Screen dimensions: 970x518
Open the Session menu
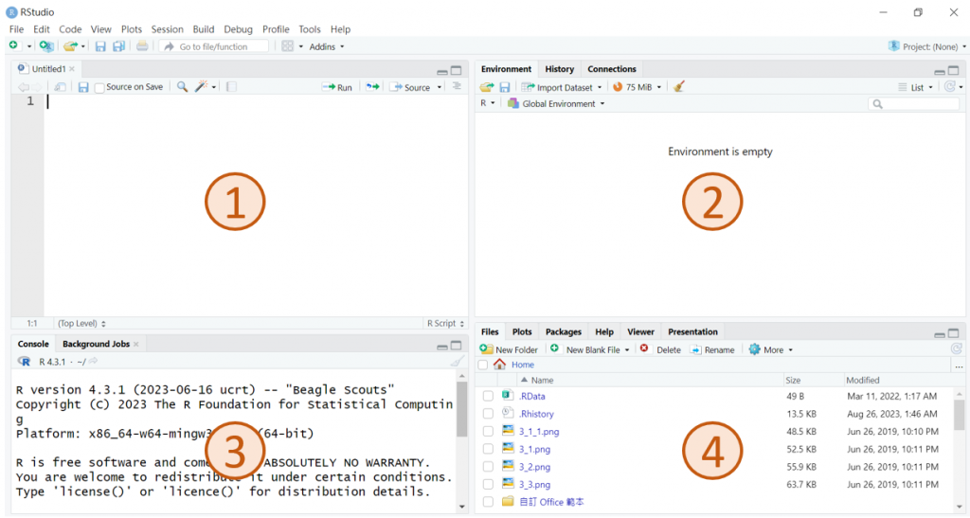tap(167, 29)
